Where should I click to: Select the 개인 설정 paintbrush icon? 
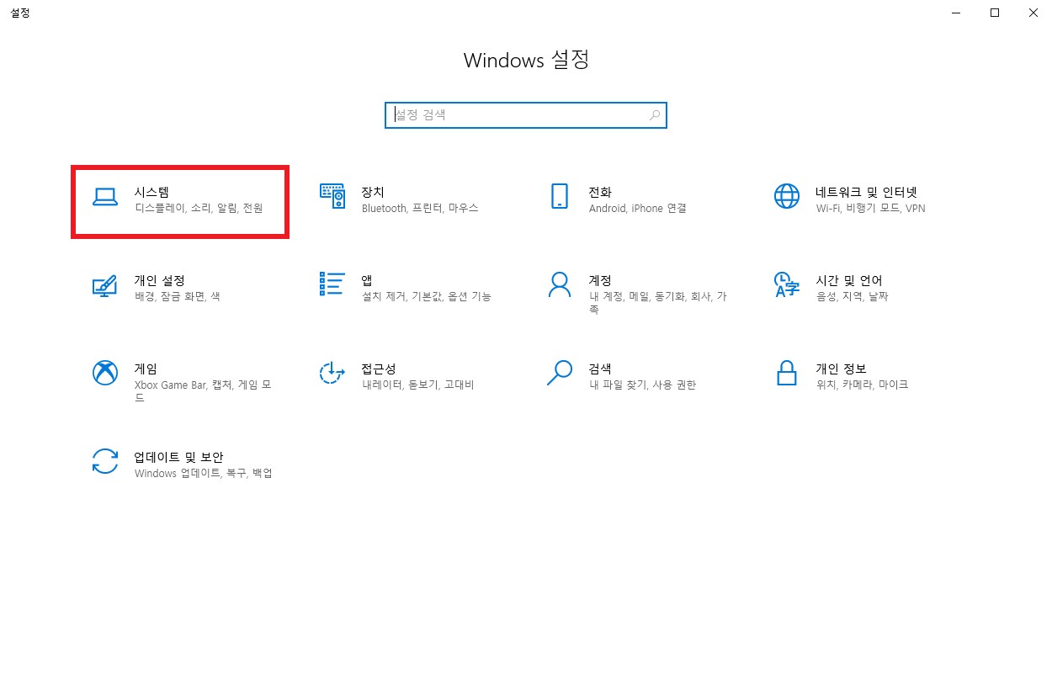click(x=104, y=285)
